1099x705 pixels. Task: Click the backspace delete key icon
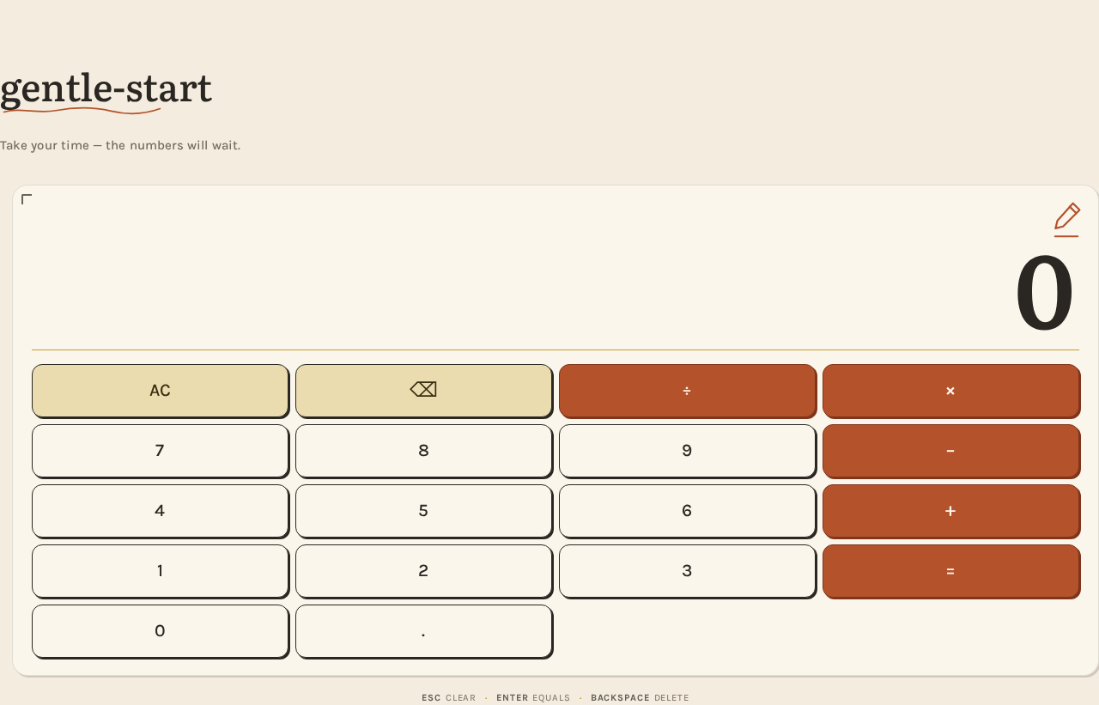coord(423,390)
